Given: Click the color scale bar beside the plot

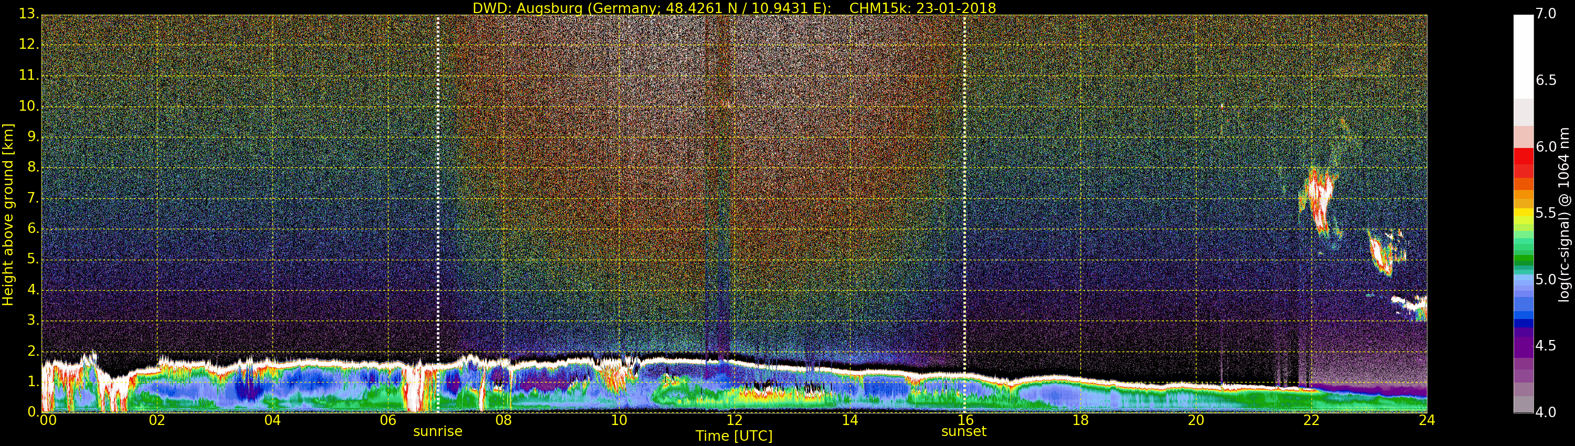Looking at the screenshot, I should point(1523,214).
